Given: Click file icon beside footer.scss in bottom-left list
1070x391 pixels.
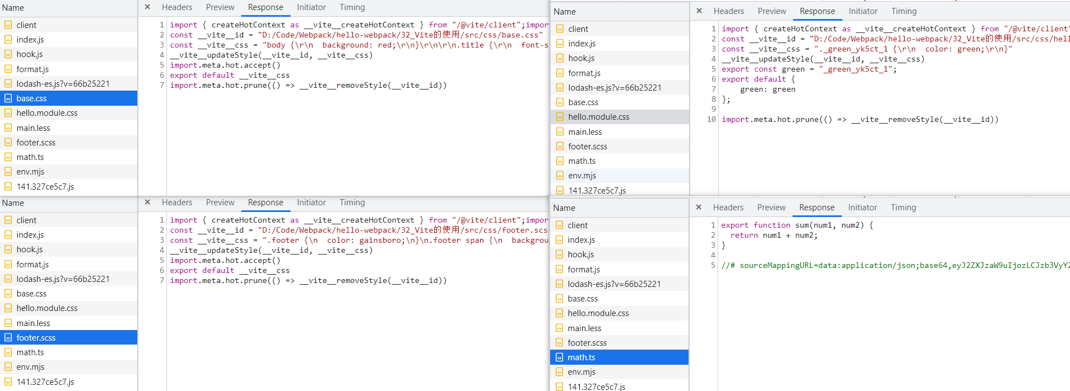Looking at the screenshot, I should (8, 338).
